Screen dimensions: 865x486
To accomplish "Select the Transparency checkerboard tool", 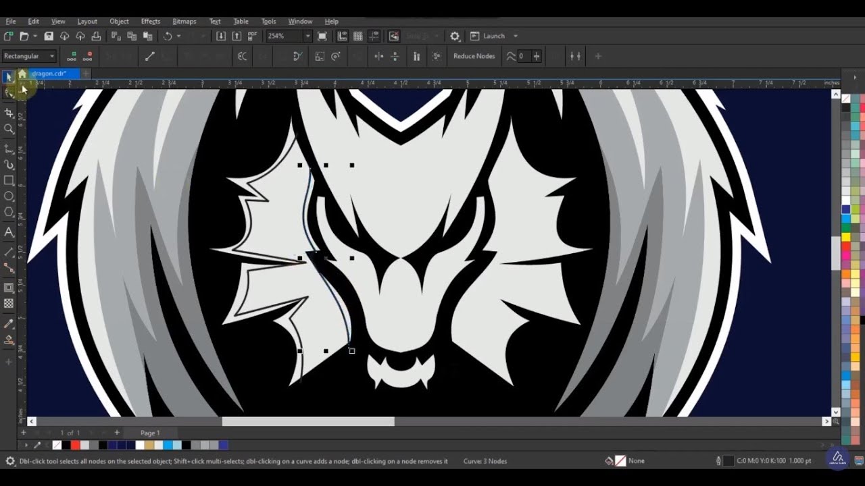I will point(9,304).
